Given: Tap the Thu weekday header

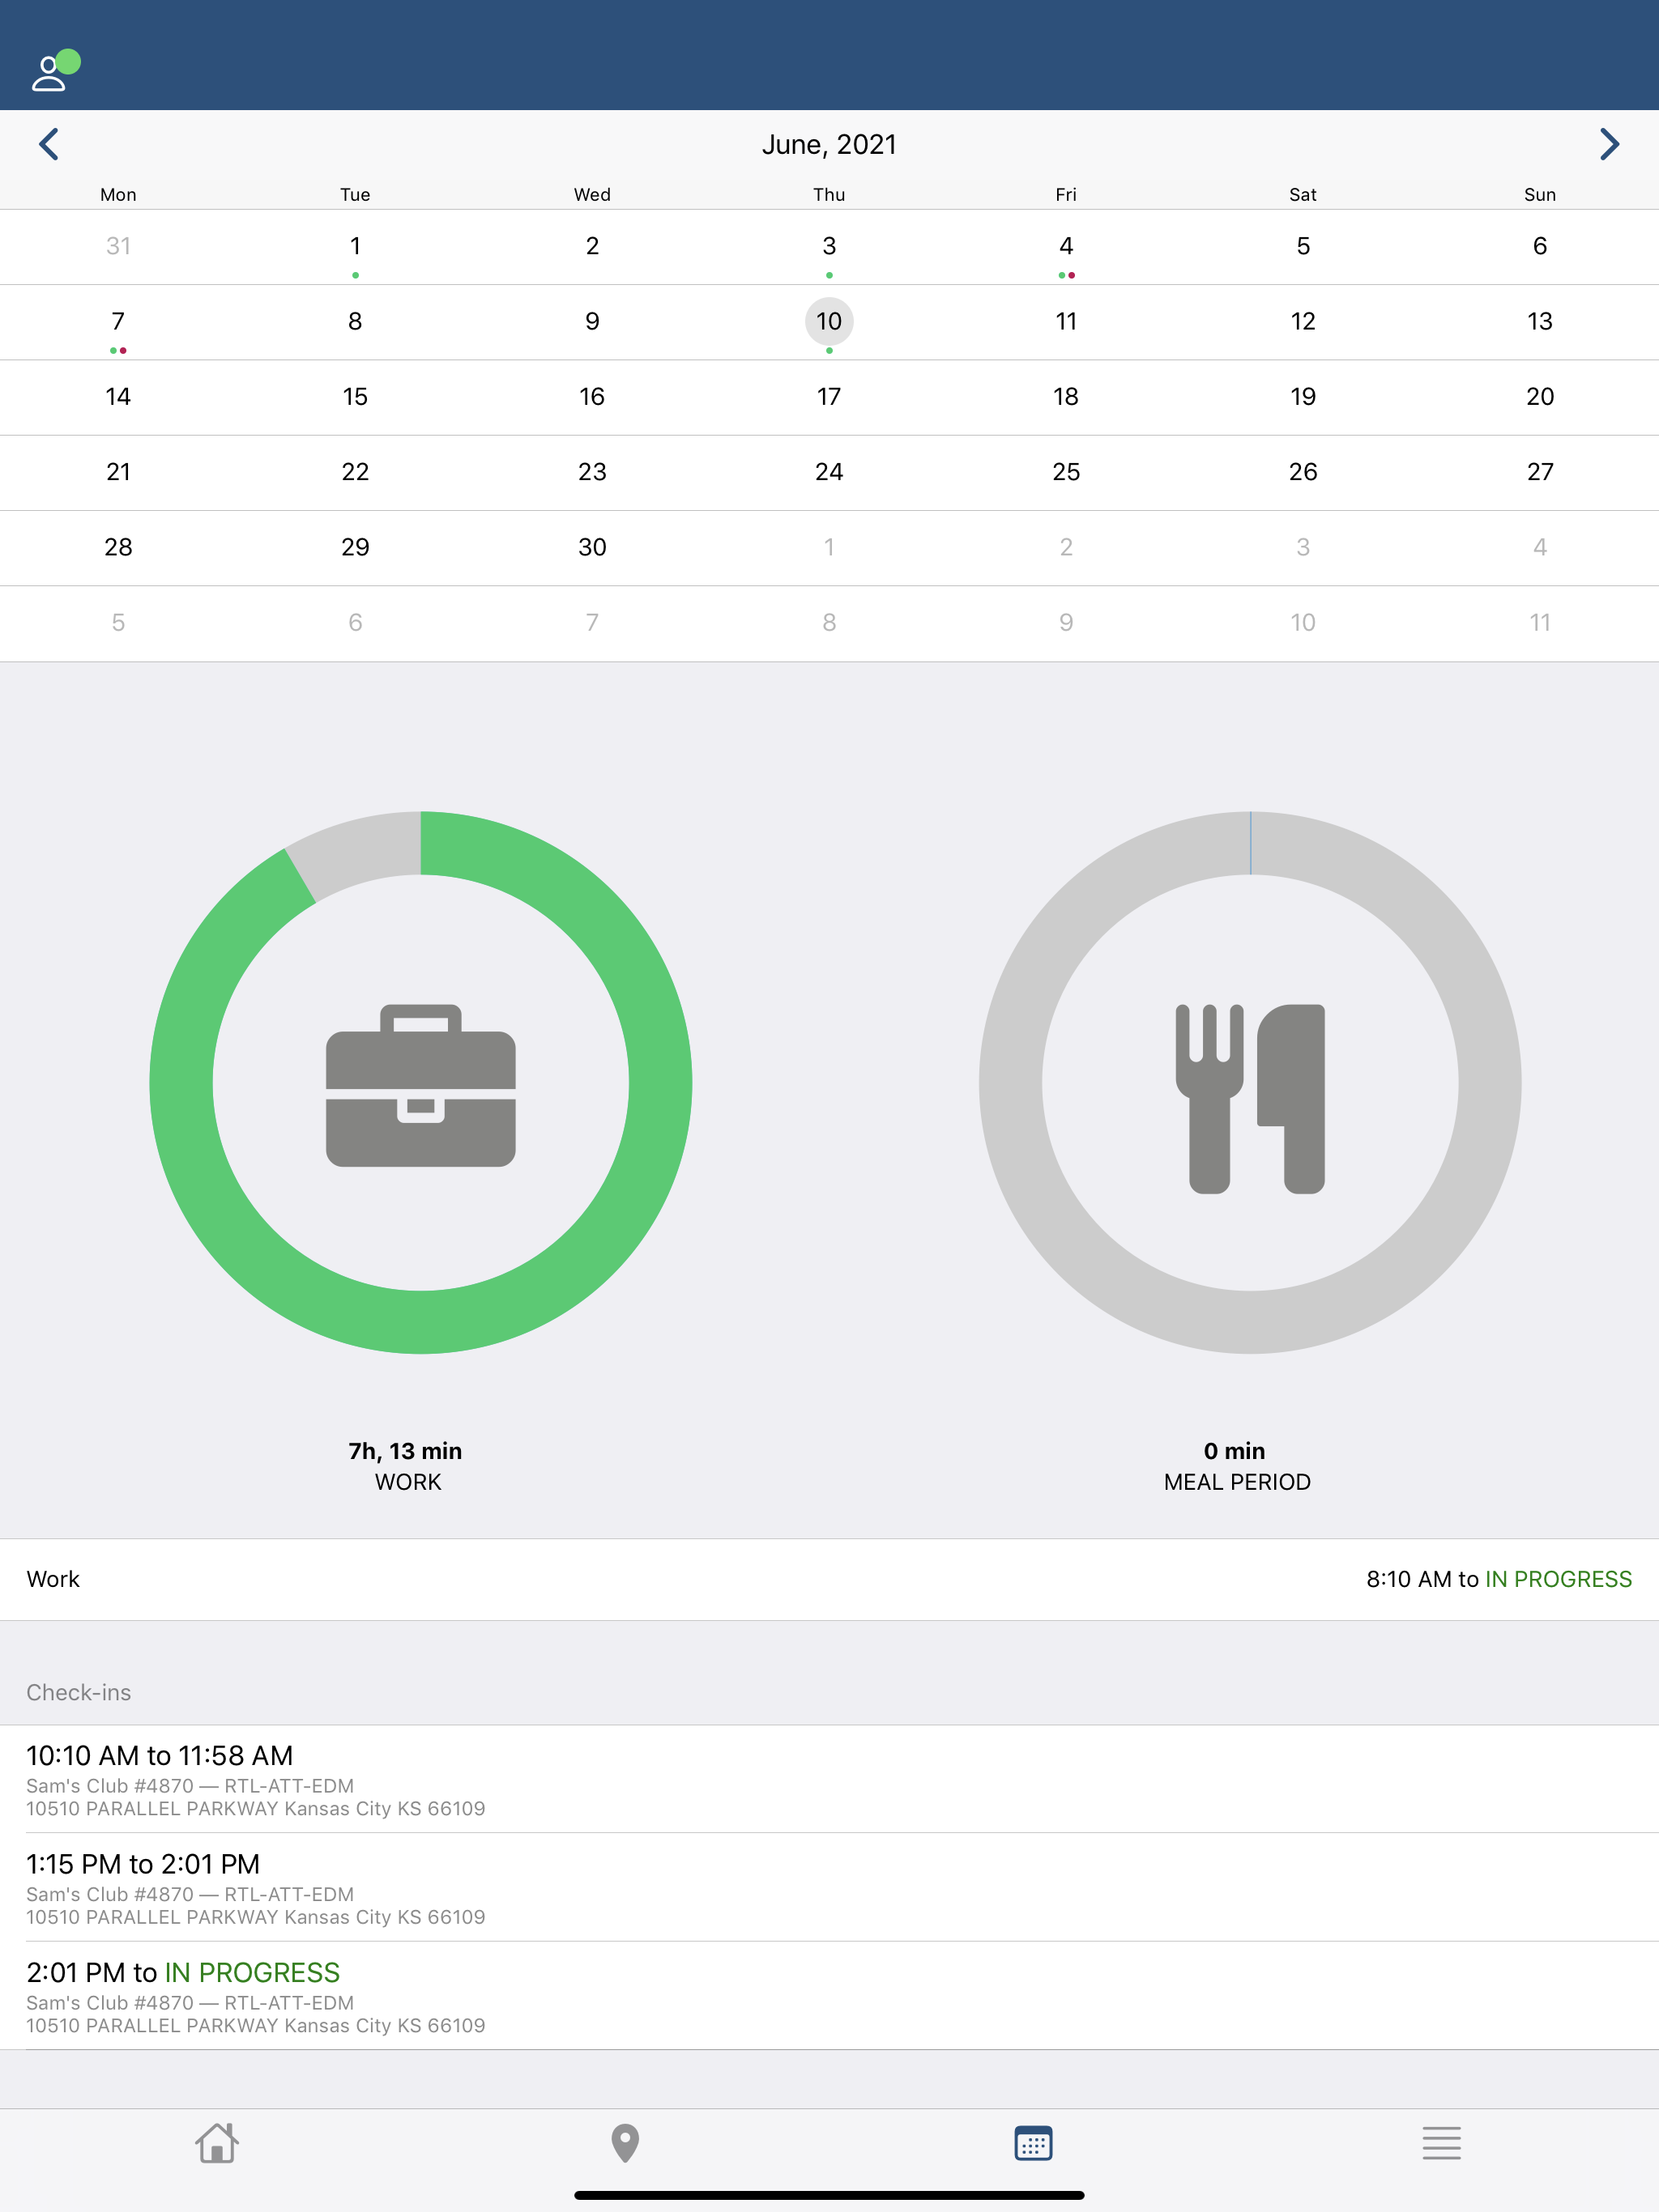Looking at the screenshot, I should click(829, 195).
